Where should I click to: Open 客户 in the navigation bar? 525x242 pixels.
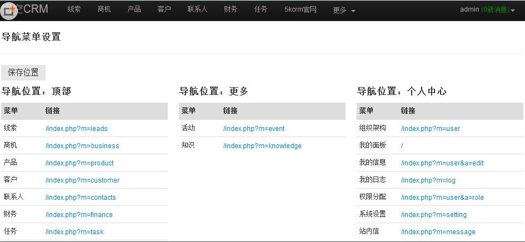(x=164, y=9)
